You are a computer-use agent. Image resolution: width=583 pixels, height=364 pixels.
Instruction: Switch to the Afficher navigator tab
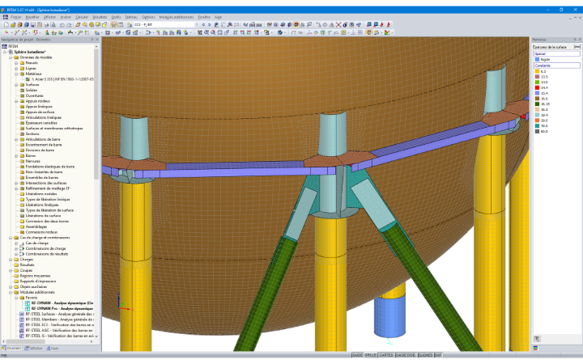(x=33, y=349)
